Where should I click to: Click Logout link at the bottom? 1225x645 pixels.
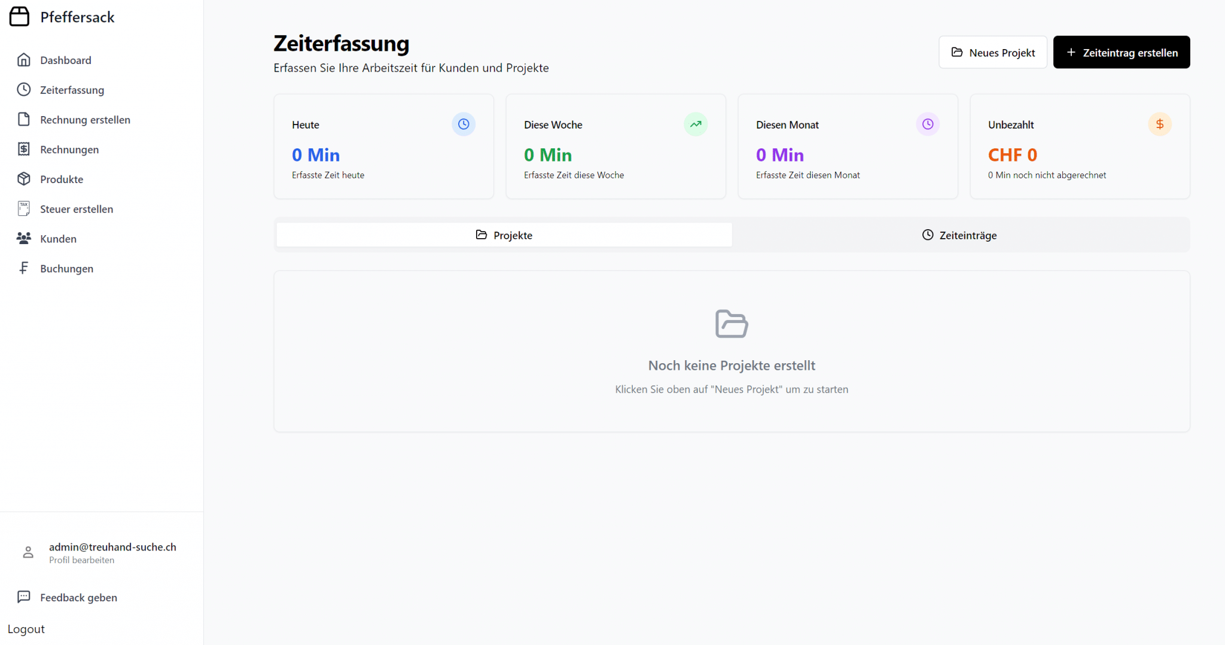pyautogui.click(x=26, y=629)
